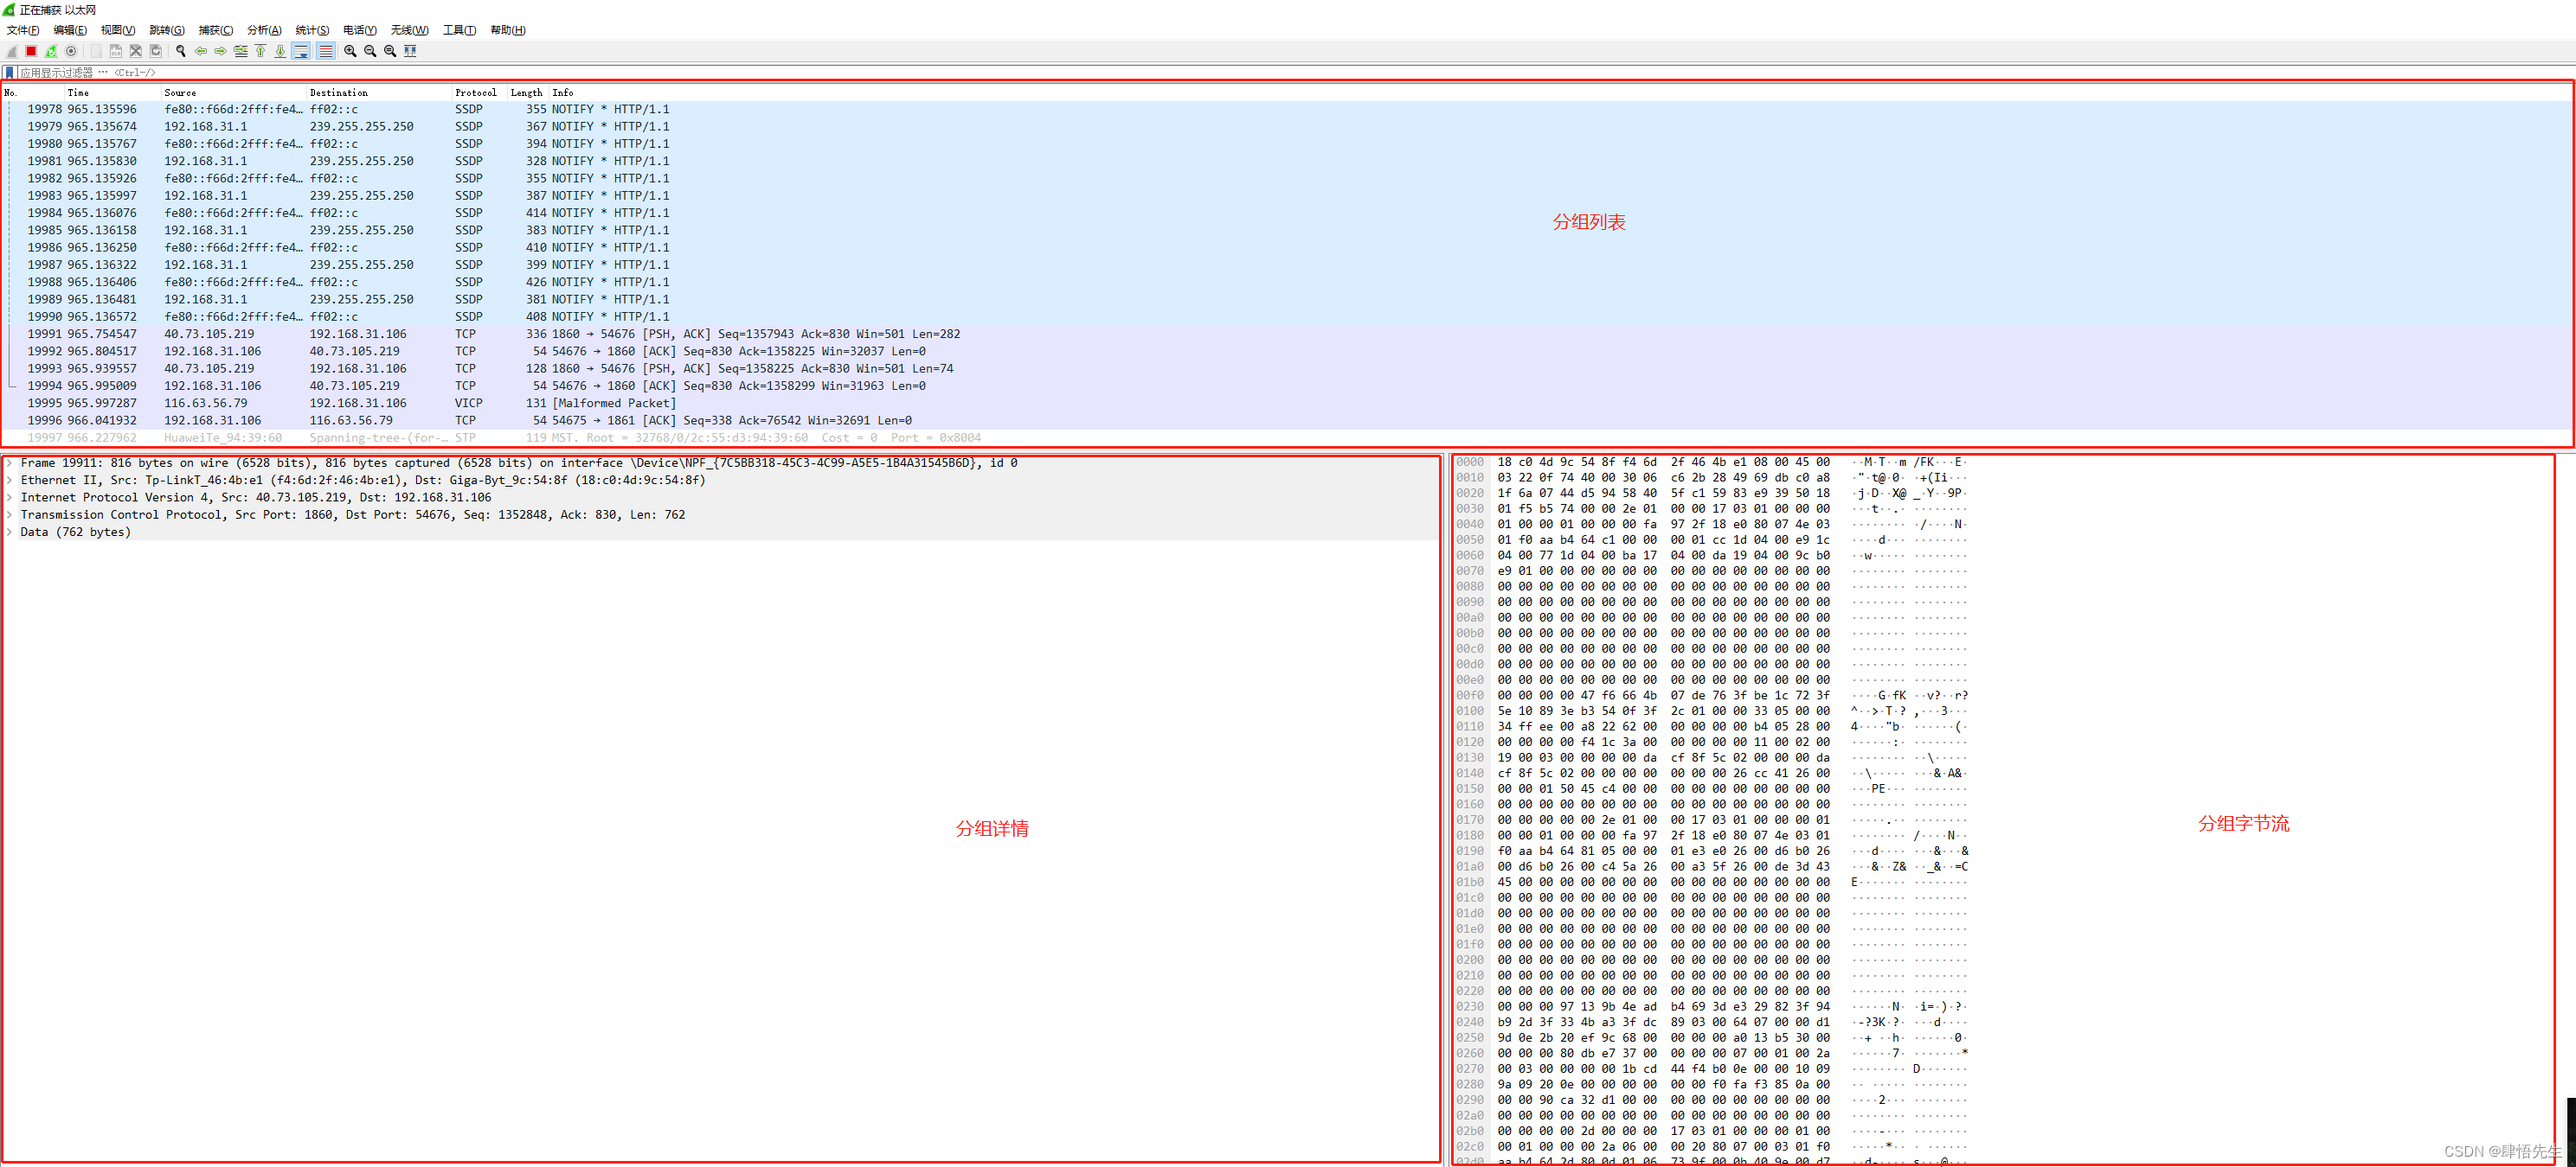This screenshot has width=2576, height=1167.
Task: Sort by the Destination column header
Action: coord(380,92)
